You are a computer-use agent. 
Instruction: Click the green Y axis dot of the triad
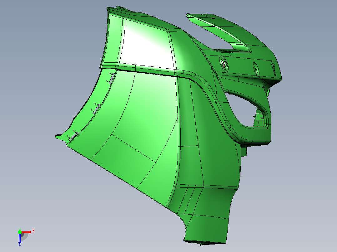(20, 232)
